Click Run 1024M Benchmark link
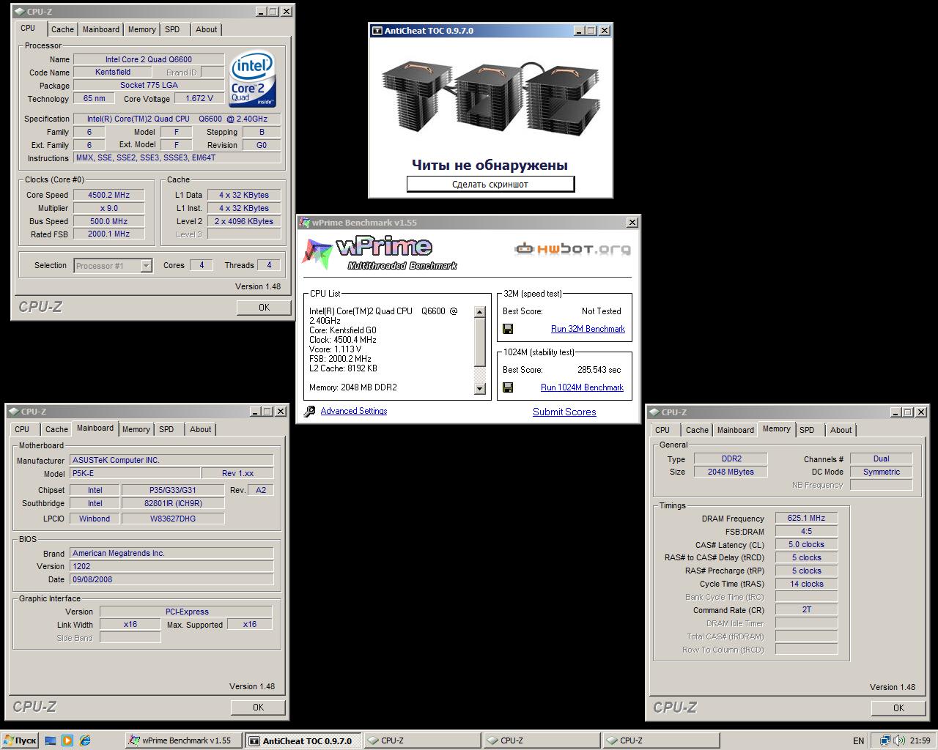 582,387
